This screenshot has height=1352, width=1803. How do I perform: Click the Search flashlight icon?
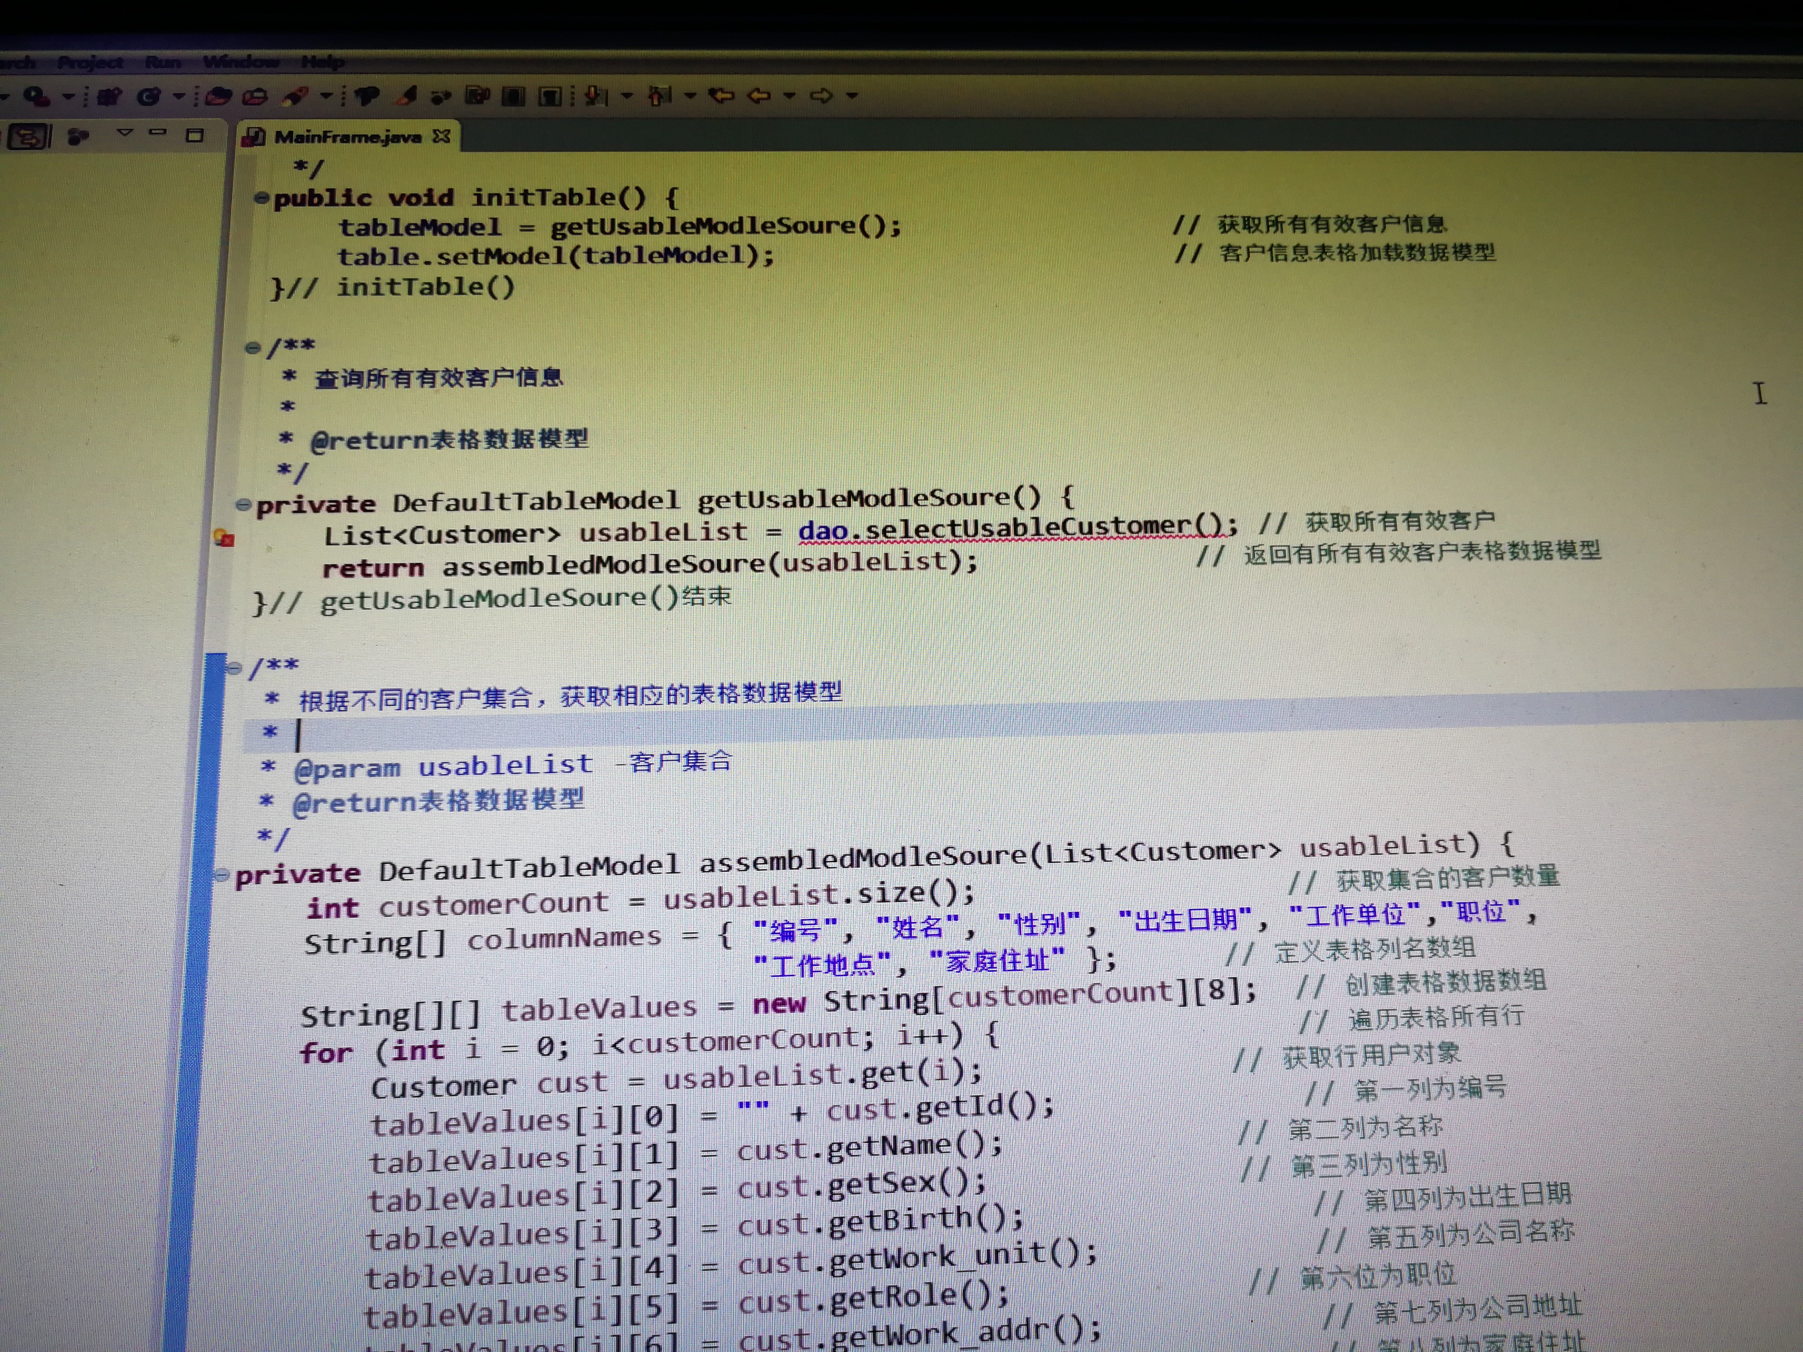coord(295,97)
